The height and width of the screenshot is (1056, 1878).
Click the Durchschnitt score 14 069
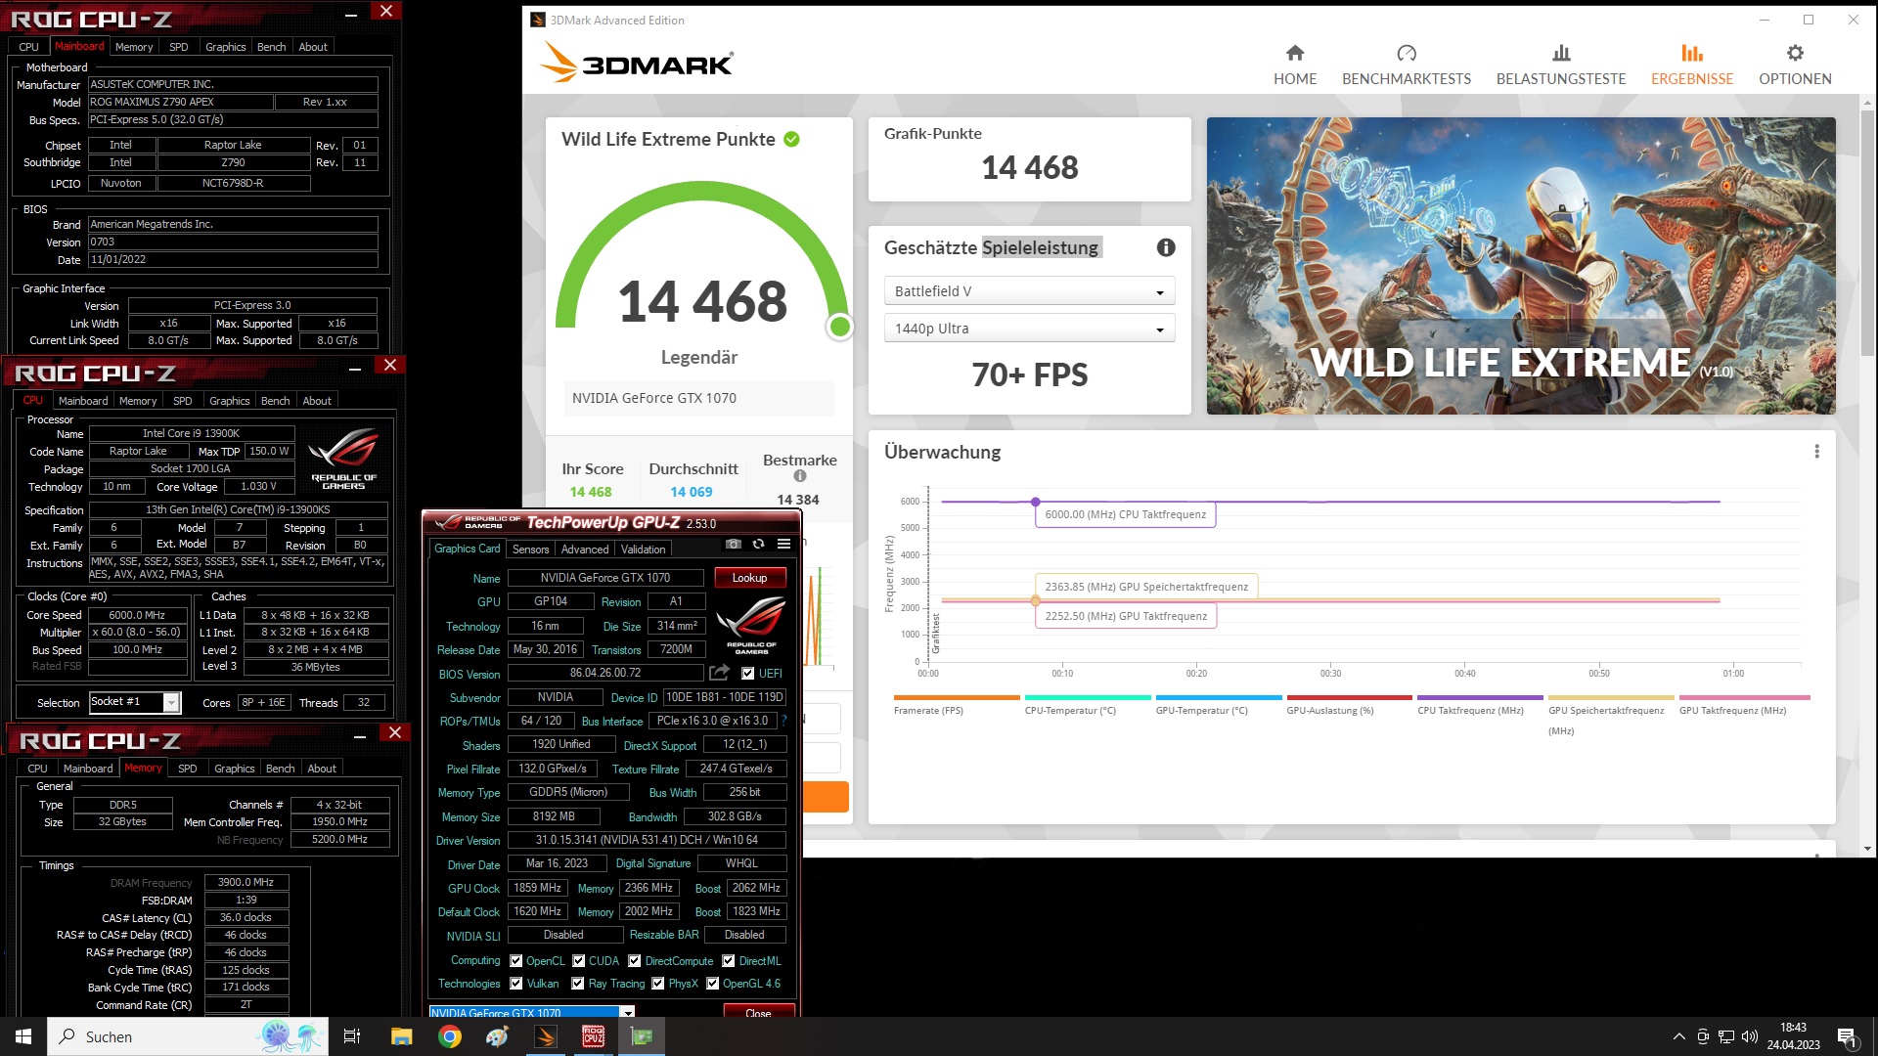click(x=692, y=492)
